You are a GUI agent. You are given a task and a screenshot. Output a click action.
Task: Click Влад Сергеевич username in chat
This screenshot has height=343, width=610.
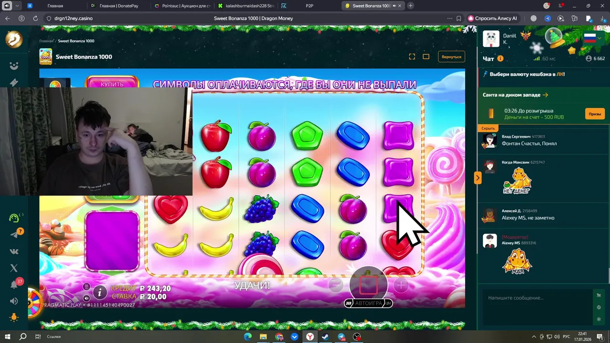516,137
